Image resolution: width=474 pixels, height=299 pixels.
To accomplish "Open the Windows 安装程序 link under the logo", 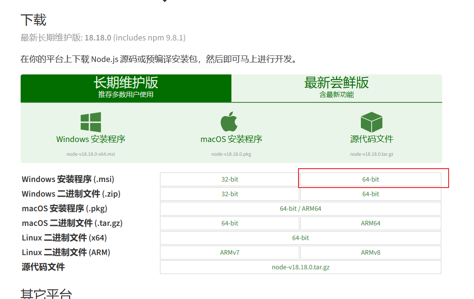I will coord(91,139).
